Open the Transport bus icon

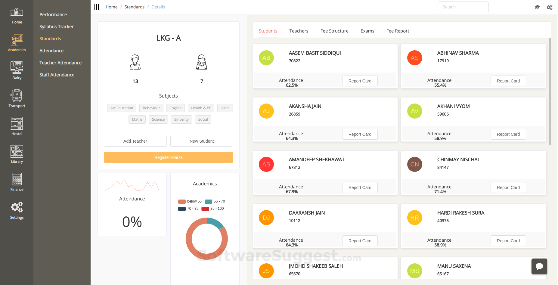point(17,95)
